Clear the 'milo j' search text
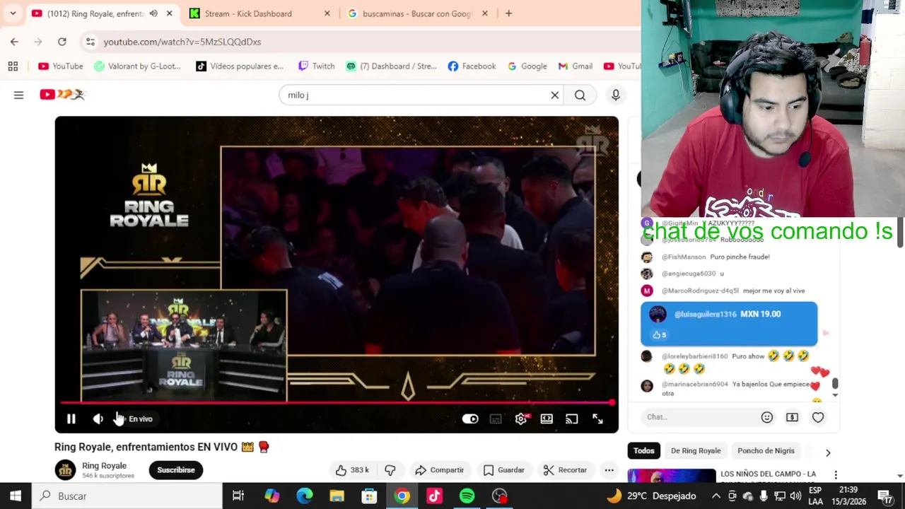Image resolution: width=905 pixels, height=509 pixels. click(555, 95)
